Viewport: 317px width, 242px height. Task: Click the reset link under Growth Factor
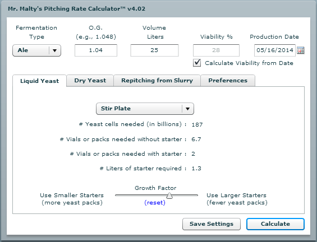[x=155, y=202]
